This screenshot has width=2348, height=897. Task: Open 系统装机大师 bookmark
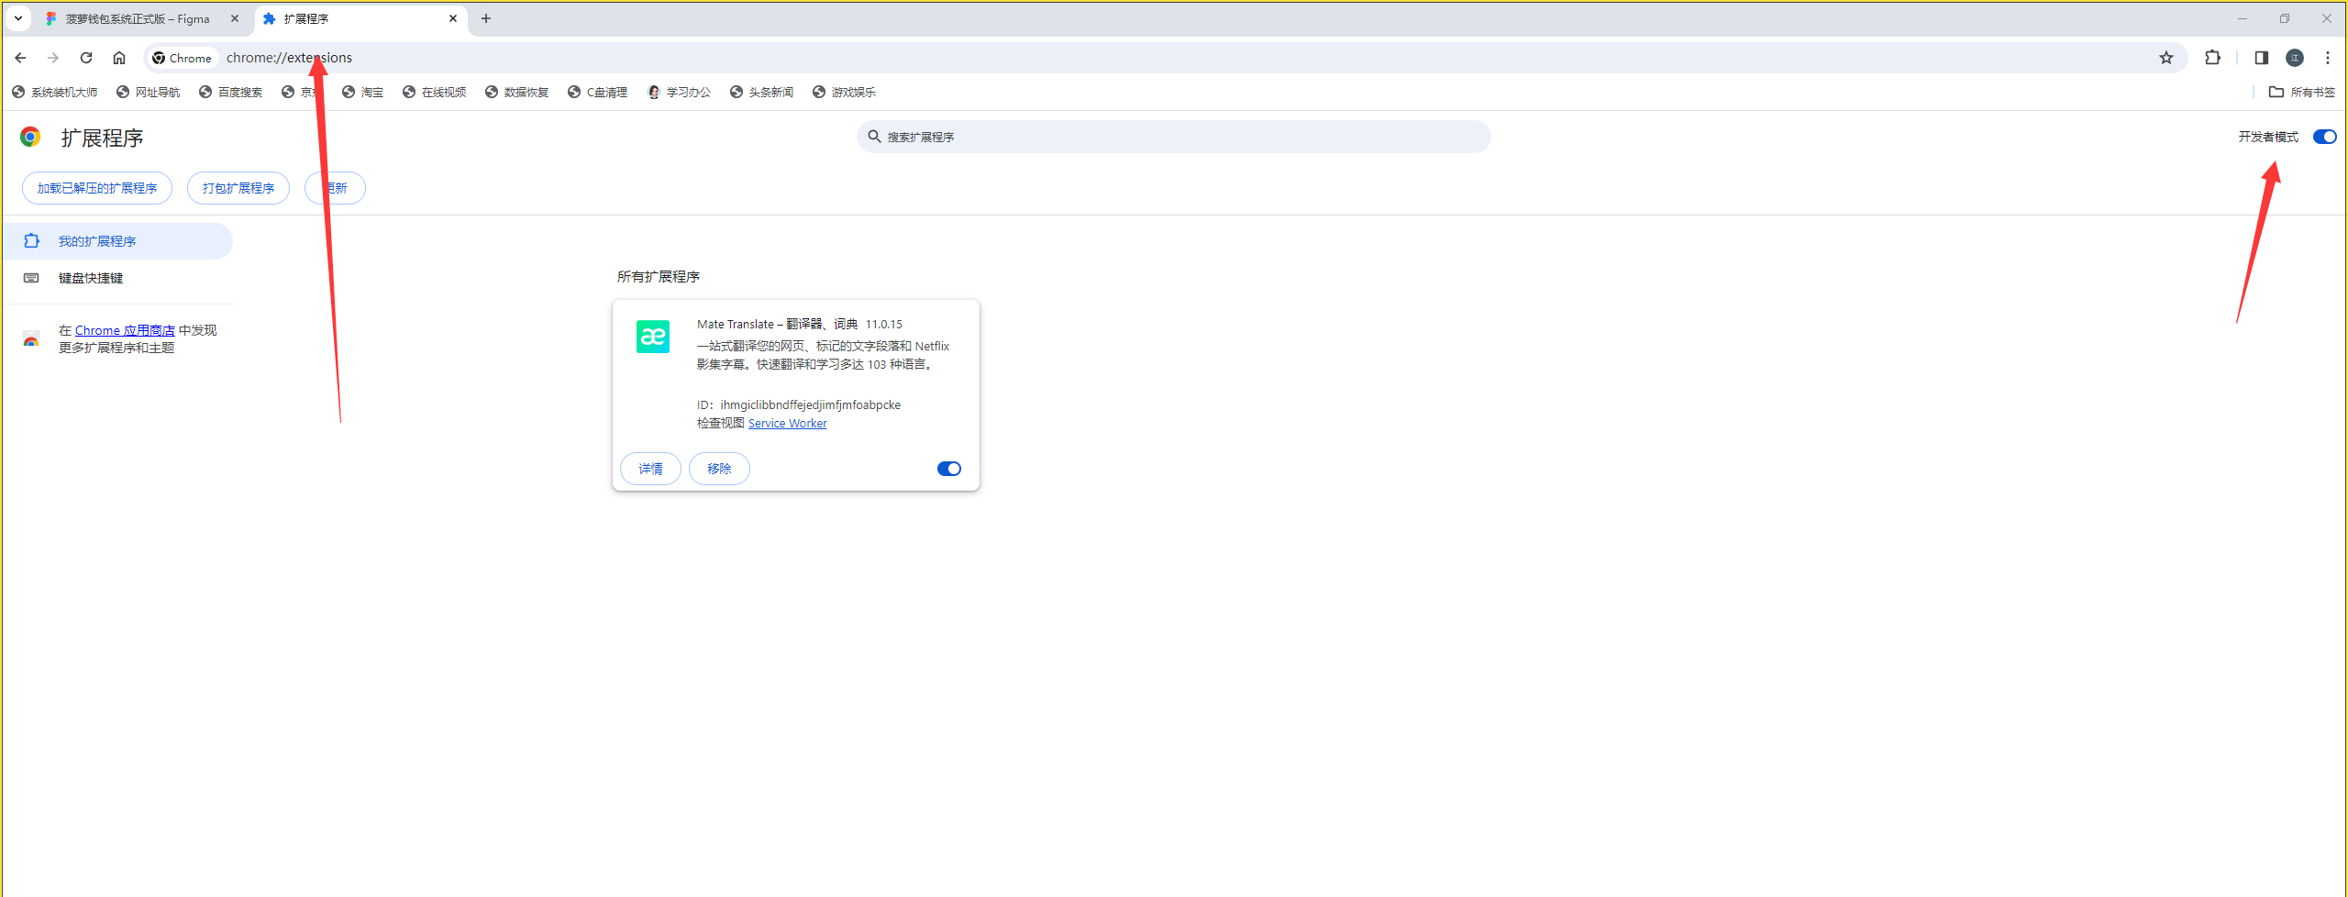[55, 92]
